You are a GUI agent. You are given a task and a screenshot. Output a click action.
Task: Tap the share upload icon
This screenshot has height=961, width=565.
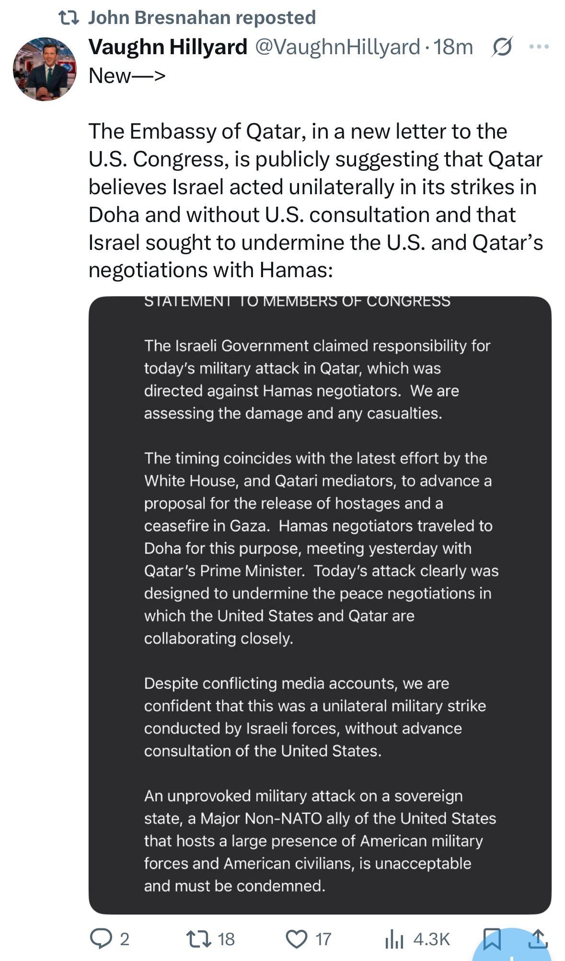[x=538, y=938]
